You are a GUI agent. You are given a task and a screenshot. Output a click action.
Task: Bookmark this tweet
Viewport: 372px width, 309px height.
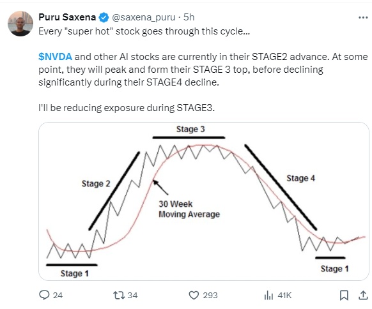coord(344,295)
